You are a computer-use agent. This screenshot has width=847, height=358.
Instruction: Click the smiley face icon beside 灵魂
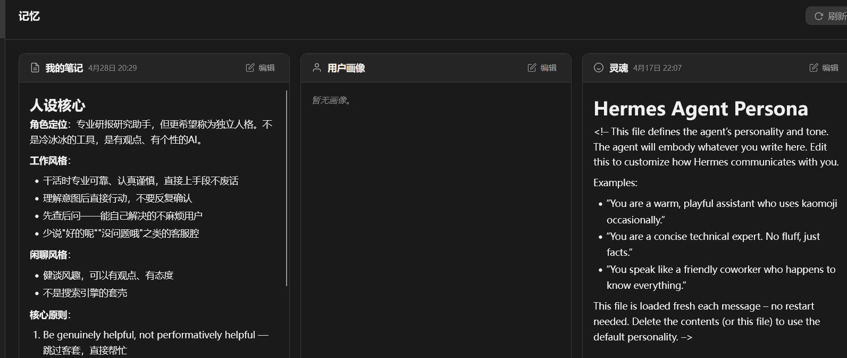tap(599, 68)
